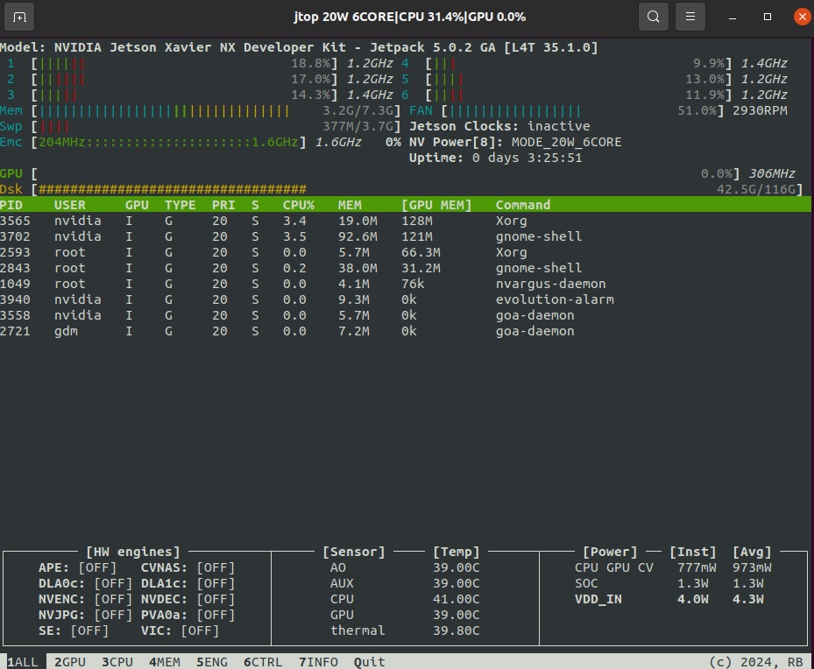This screenshot has height=669, width=814.
Task: Click the CVNAS: [OFF] engine status
Action: click(188, 568)
